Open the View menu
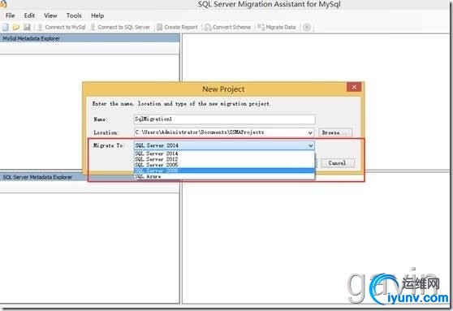The width and height of the screenshot is (453, 311). 50,15
